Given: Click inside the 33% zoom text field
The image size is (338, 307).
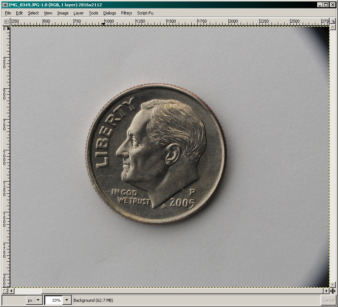Looking at the screenshot, I should click(x=53, y=300).
